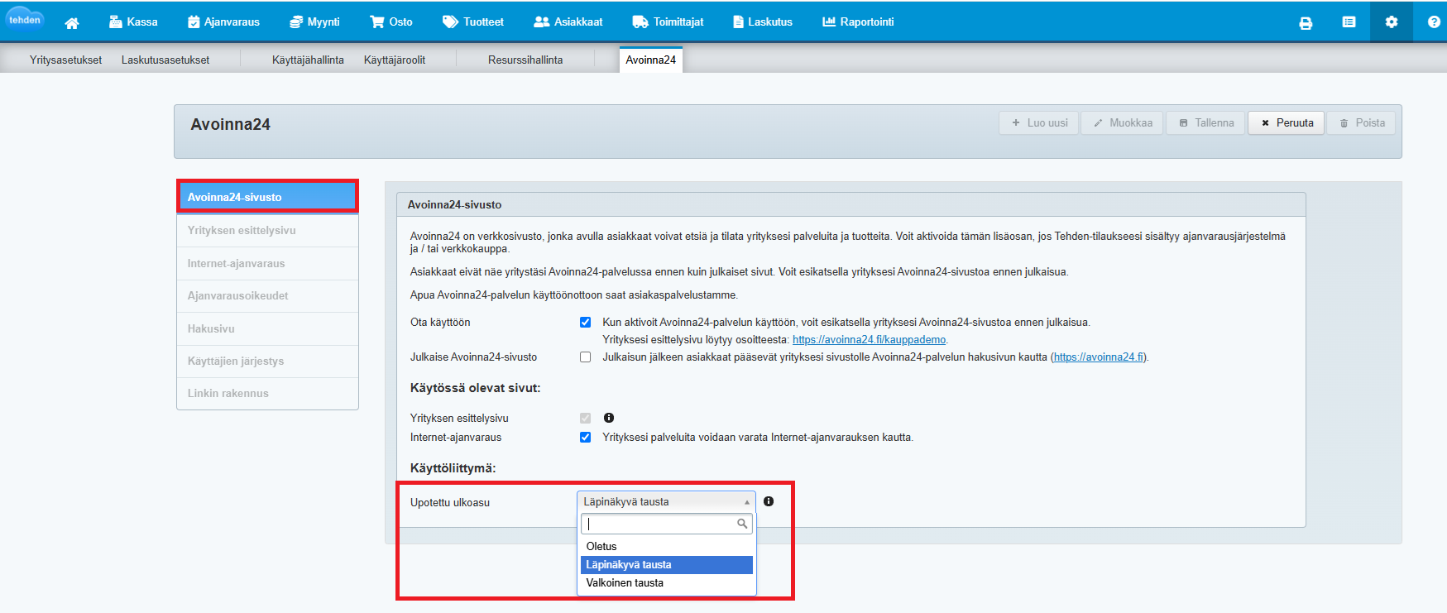Collapse the Upotettu ulkoasu dropdown
This screenshot has height=613, width=1447.
pyautogui.click(x=666, y=501)
